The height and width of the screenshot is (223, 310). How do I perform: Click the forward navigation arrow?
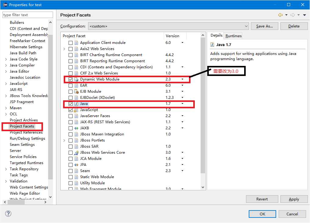[293, 15]
